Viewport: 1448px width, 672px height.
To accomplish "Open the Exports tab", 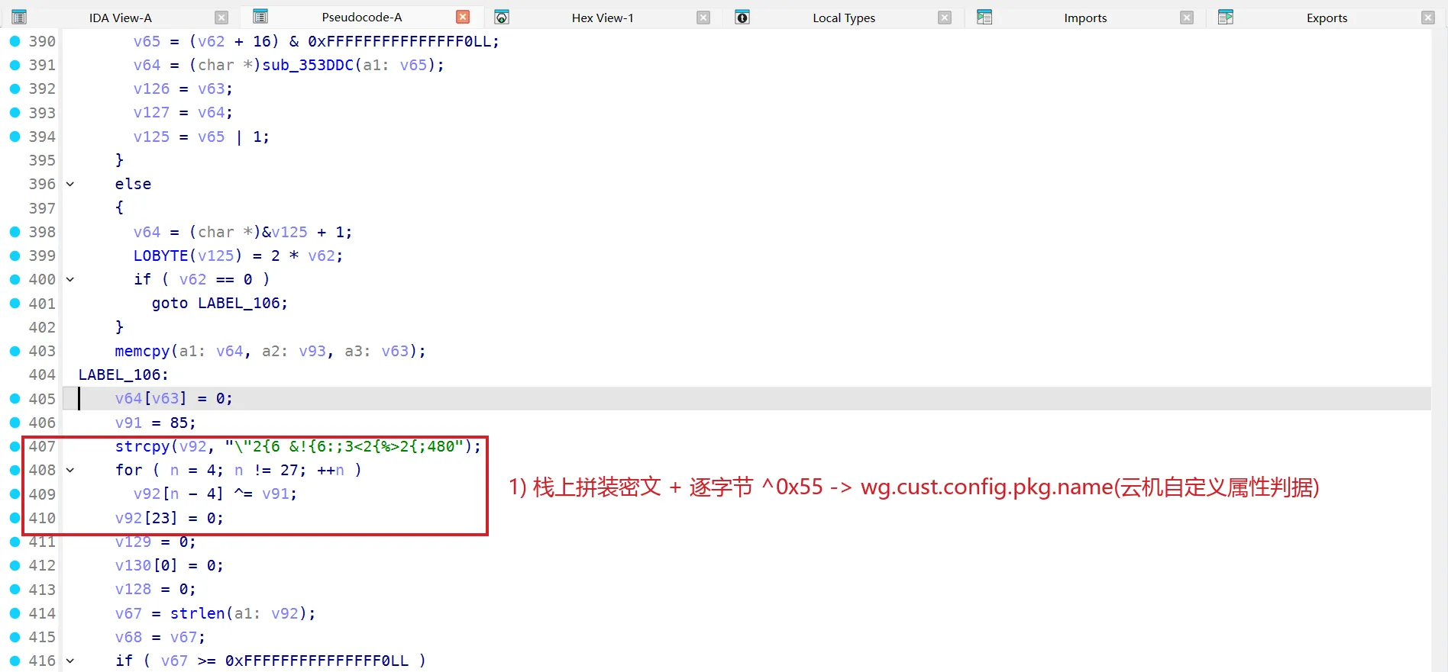I will point(1327,18).
